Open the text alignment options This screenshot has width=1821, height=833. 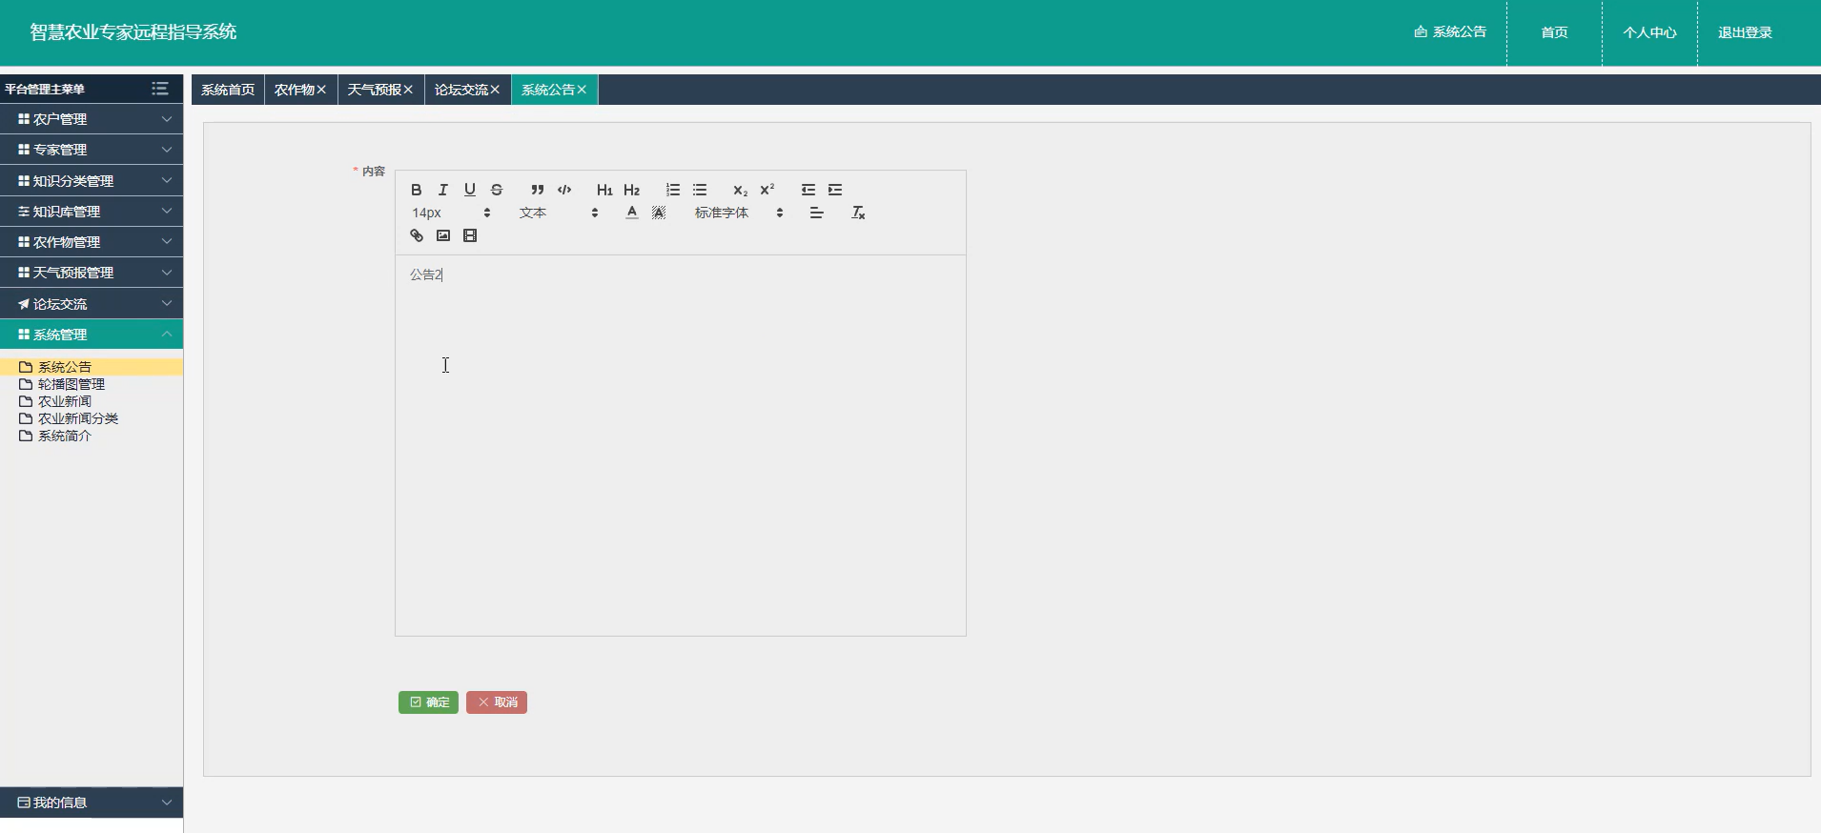tap(817, 213)
